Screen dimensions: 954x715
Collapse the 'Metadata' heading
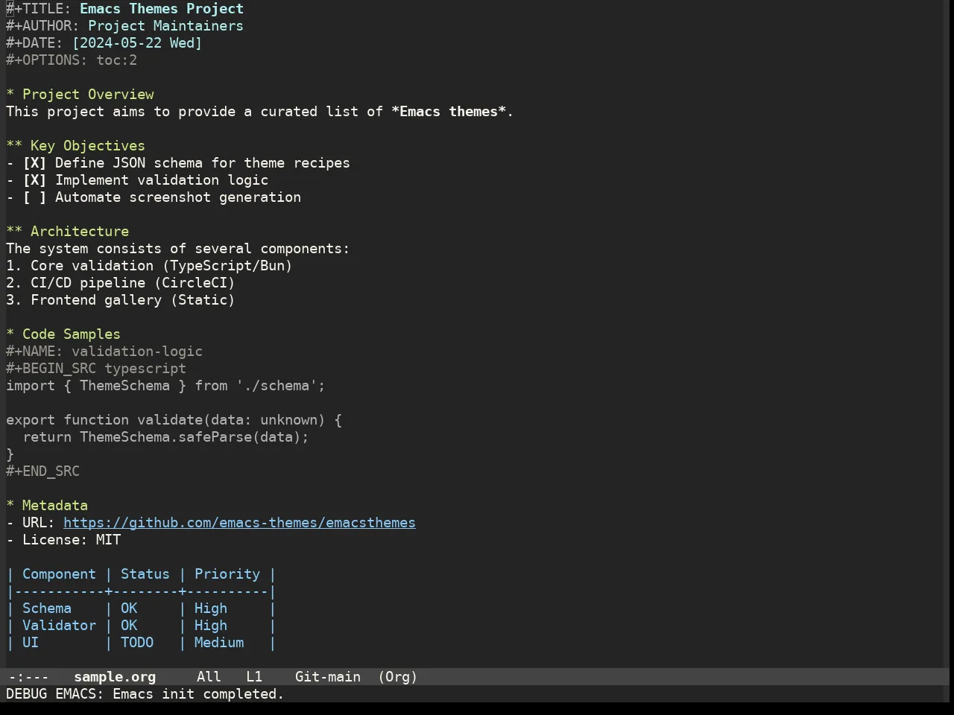point(47,506)
